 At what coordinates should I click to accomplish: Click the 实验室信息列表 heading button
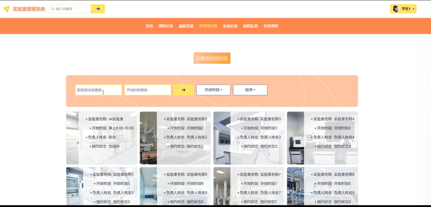pyautogui.click(x=212, y=58)
